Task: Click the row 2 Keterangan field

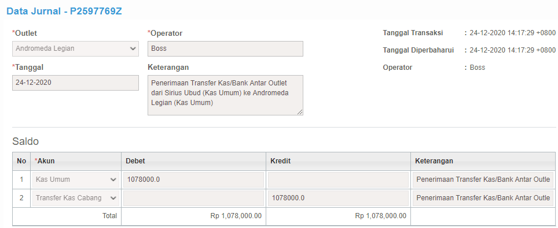Action: tap(483, 198)
